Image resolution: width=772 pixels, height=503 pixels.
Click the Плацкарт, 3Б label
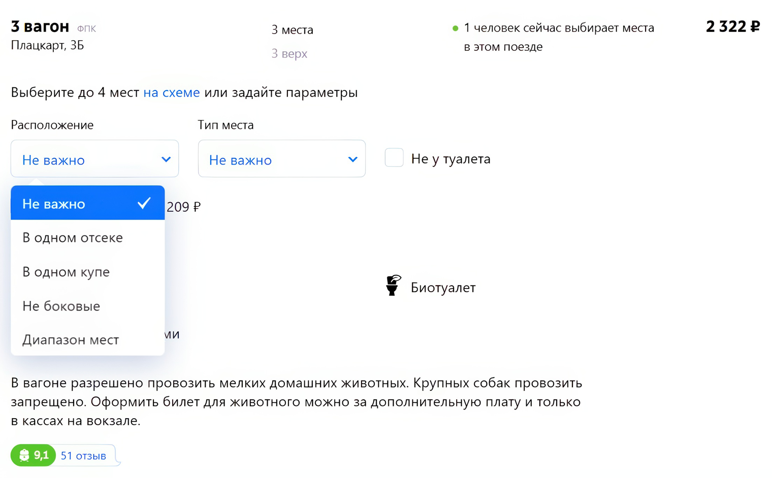(47, 45)
